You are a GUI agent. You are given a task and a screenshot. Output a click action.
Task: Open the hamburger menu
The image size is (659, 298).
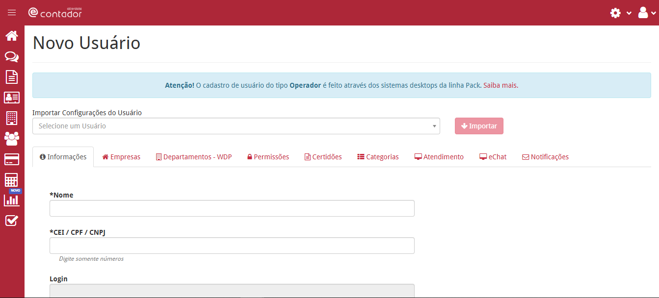(12, 13)
